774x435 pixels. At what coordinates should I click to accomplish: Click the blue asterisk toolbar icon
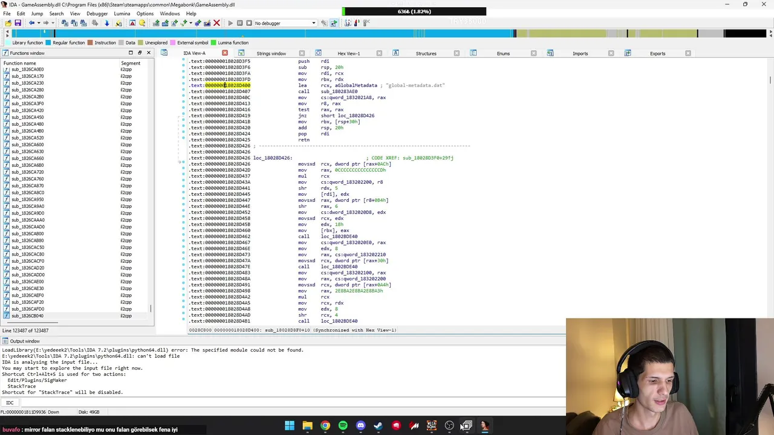click(198, 23)
